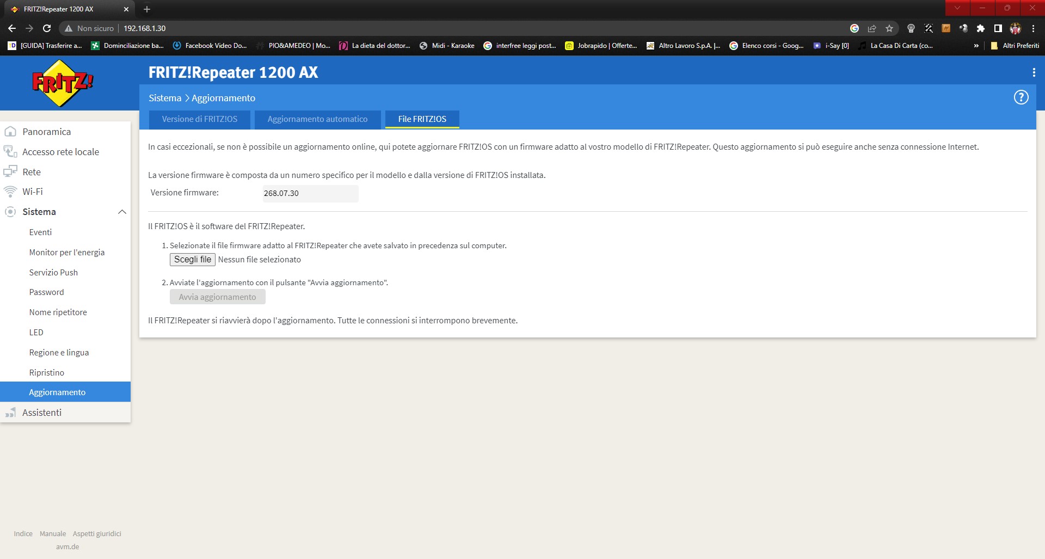
Task: Open interfree leggi post bookmark
Action: click(520, 46)
